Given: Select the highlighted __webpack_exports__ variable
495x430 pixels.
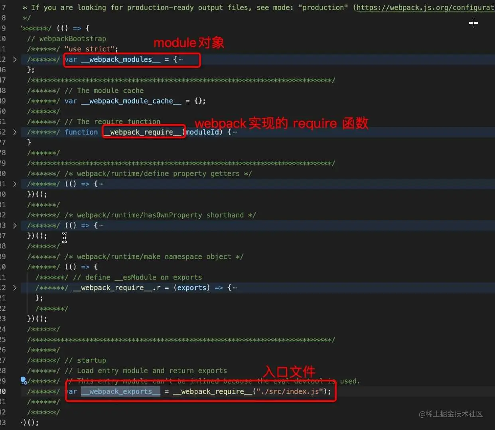Looking at the screenshot, I should coord(120,391).
